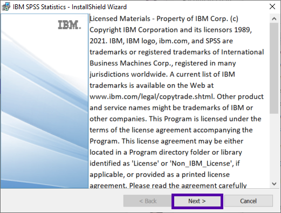This screenshot has width=281, height=213.
Task: Click the line '2021. IBM, IBM logo, ibm.com, and SPSS are'
Action: coord(161,41)
